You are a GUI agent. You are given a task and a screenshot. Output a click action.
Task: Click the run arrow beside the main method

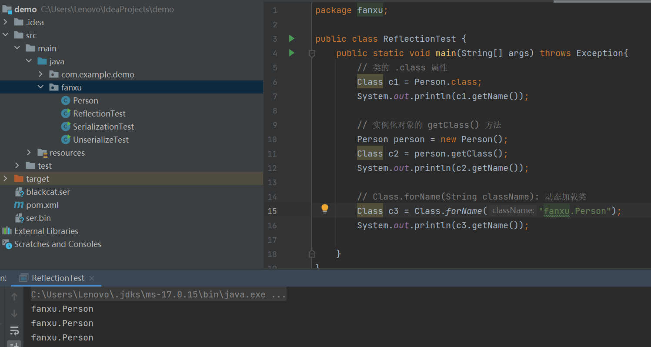pyautogui.click(x=292, y=53)
